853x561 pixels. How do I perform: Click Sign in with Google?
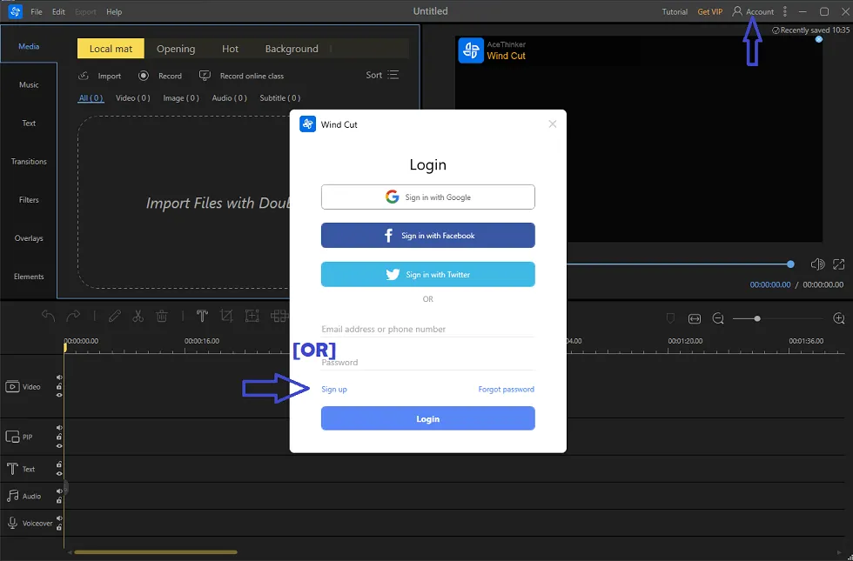click(427, 197)
